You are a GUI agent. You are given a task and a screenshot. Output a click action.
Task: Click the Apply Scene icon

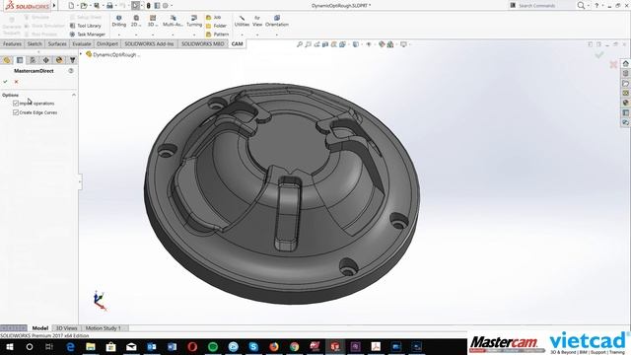click(x=390, y=44)
